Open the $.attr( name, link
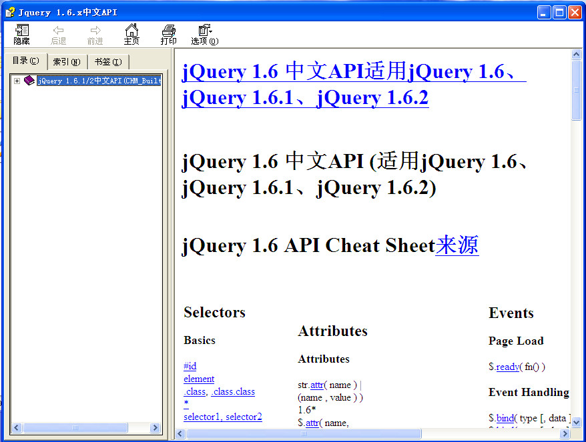Image resolution: width=586 pixels, height=442 pixels. tap(312, 423)
